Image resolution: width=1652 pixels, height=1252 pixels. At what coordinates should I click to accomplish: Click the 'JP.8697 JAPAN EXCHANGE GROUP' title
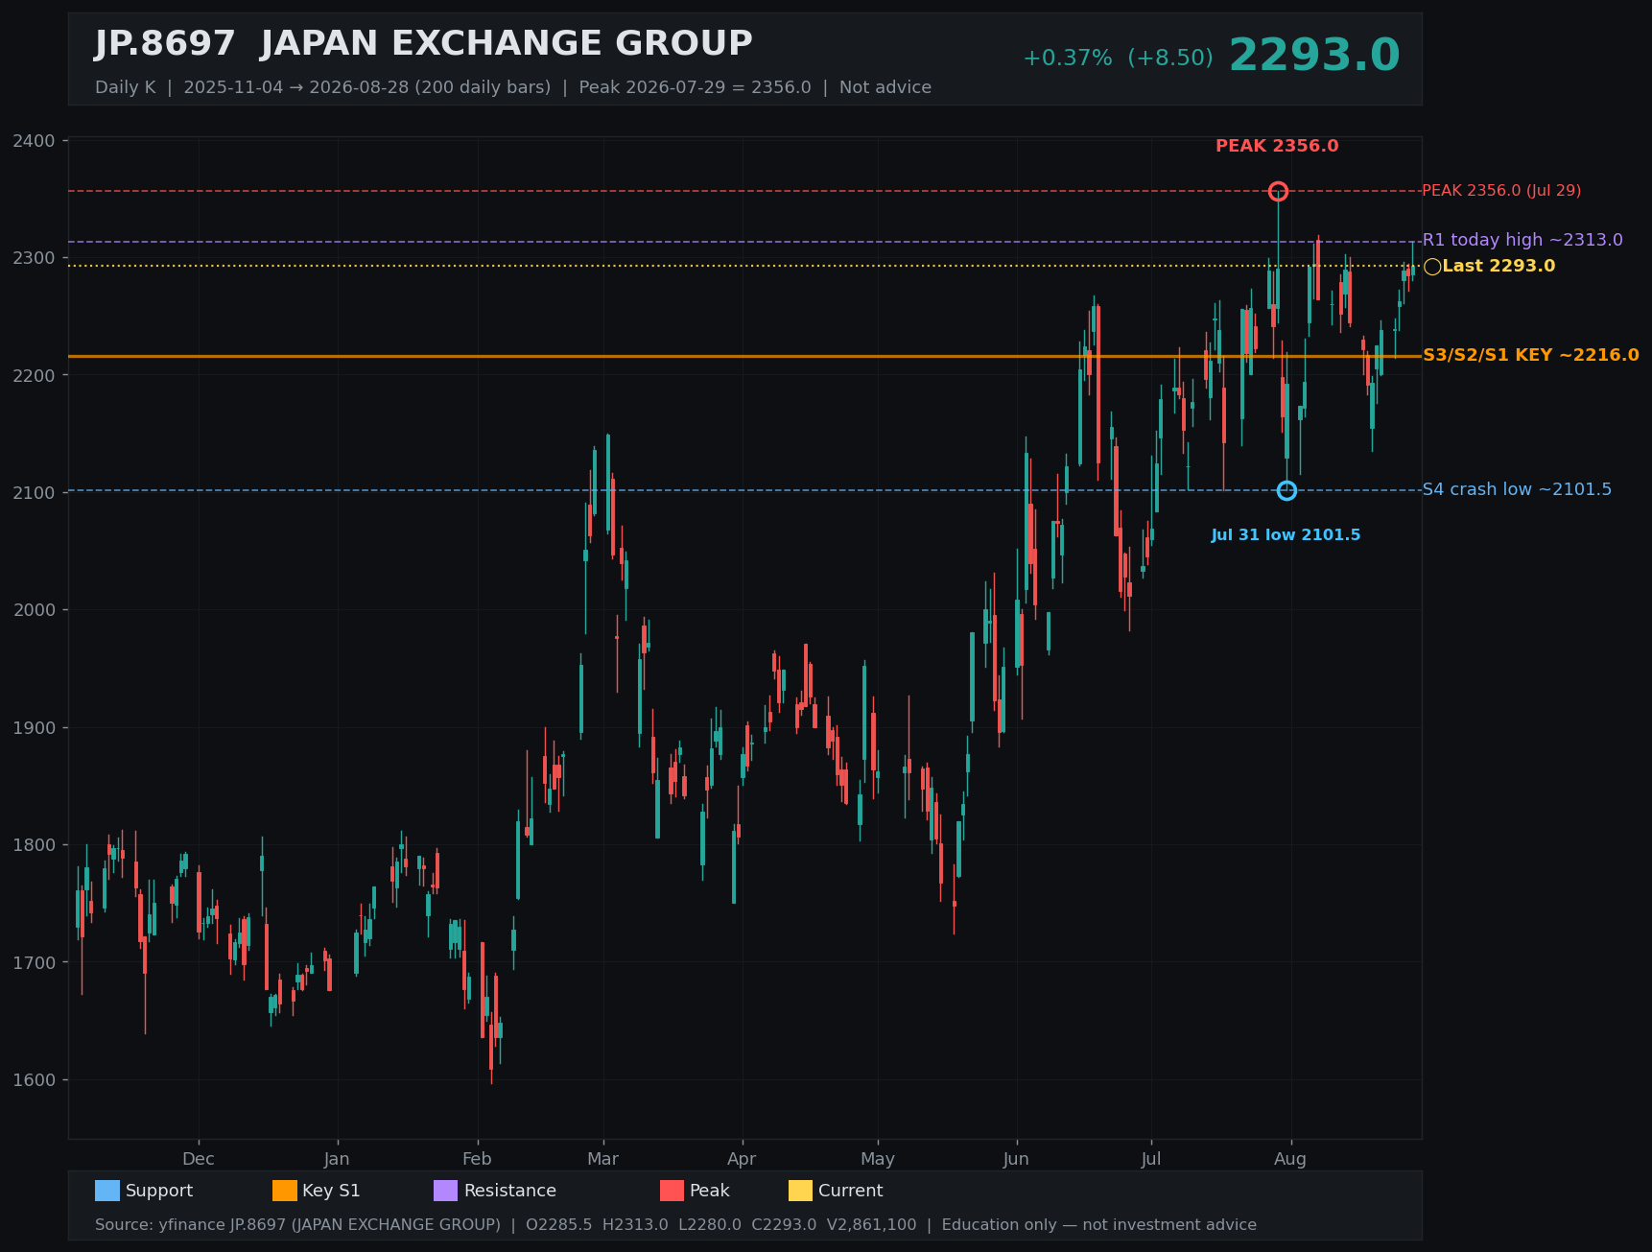423,44
